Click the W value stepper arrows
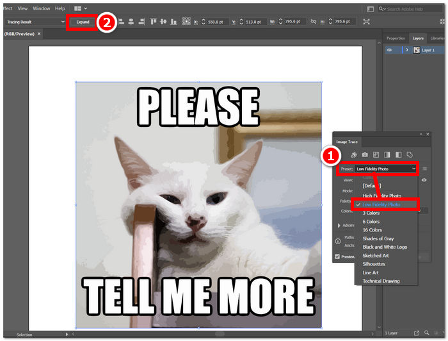This screenshot has width=448, height=341. [280, 21]
